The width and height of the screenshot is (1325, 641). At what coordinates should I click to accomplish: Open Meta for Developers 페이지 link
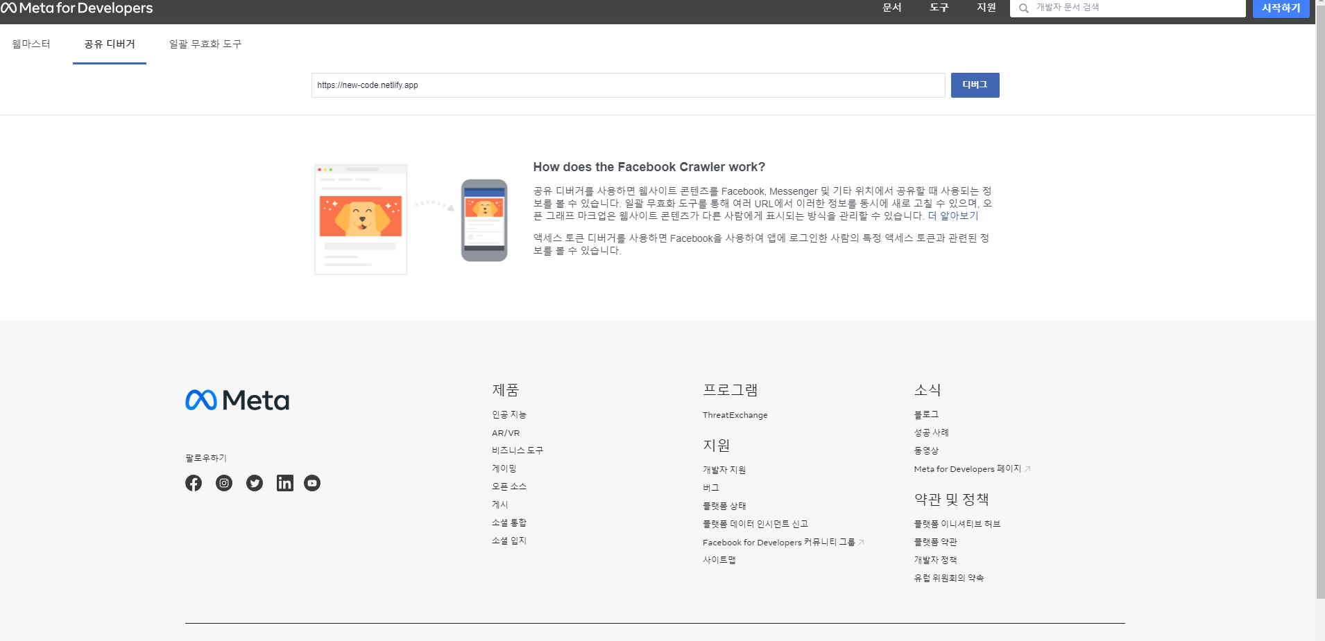(x=972, y=469)
